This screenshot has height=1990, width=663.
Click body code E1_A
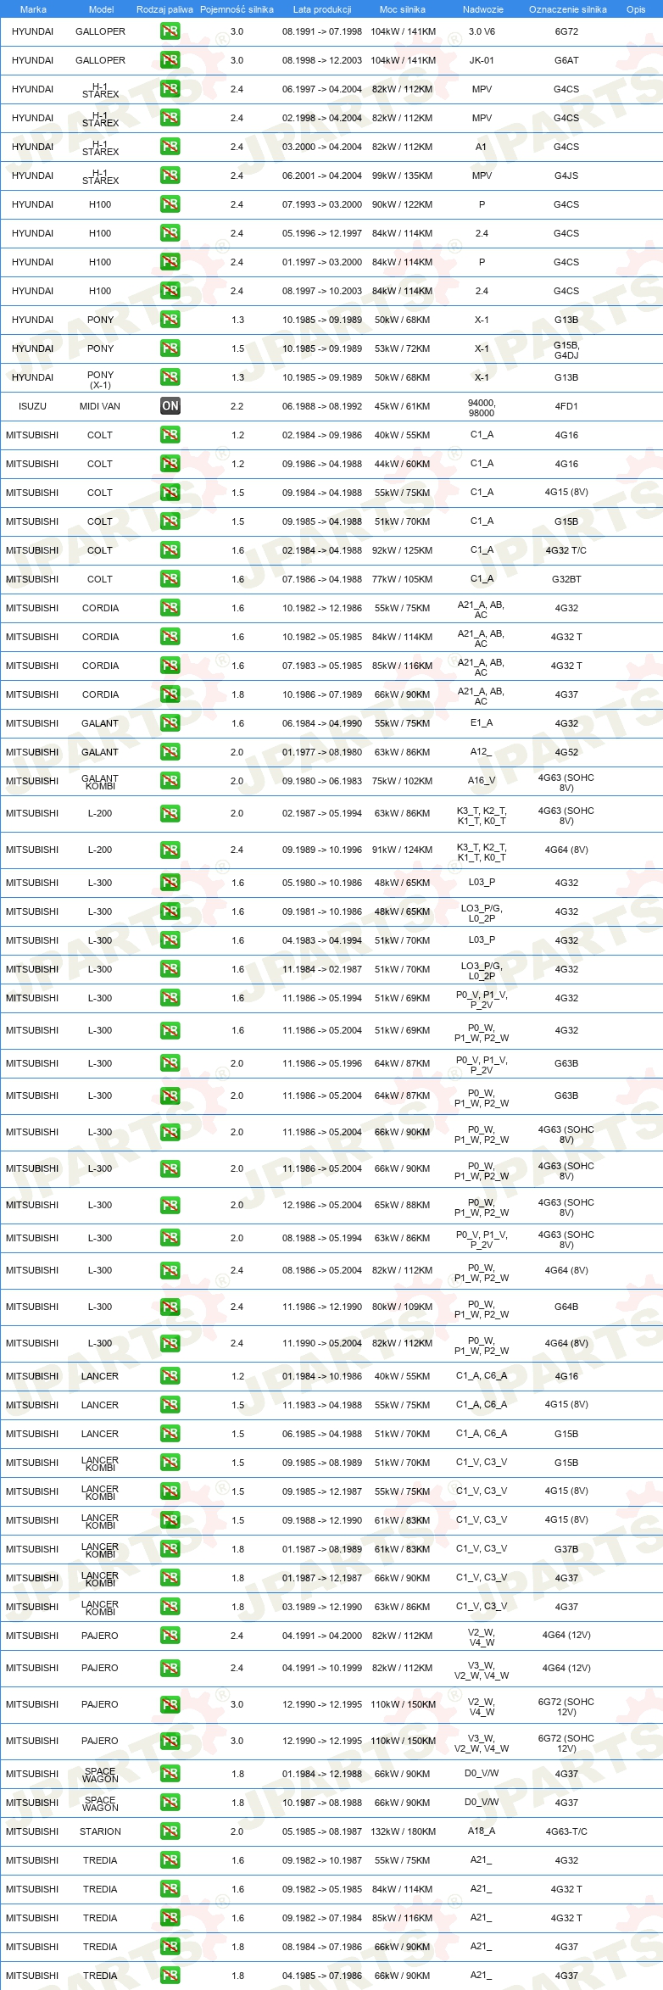click(482, 723)
